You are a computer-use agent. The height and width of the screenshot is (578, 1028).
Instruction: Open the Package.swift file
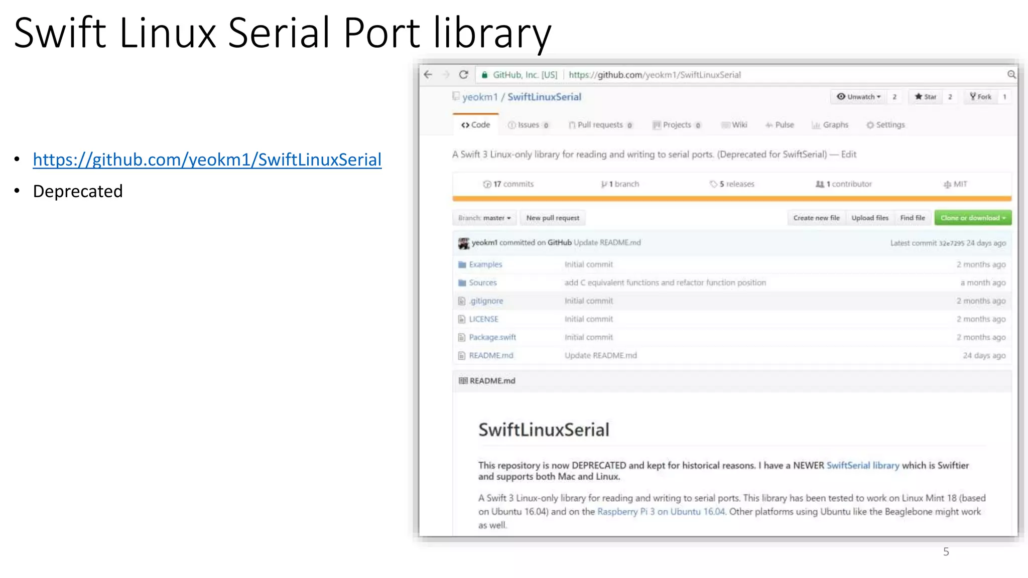point(492,337)
